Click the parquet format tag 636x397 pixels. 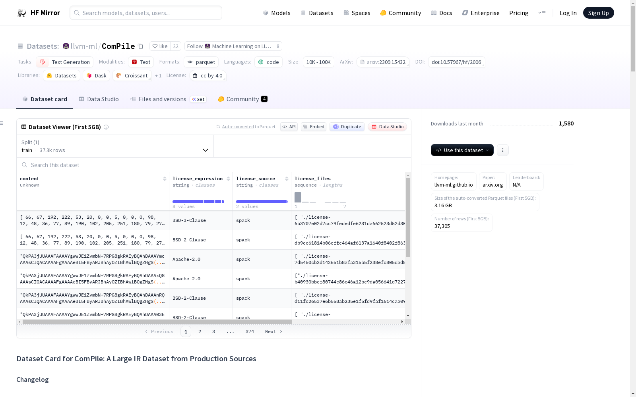(201, 62)
